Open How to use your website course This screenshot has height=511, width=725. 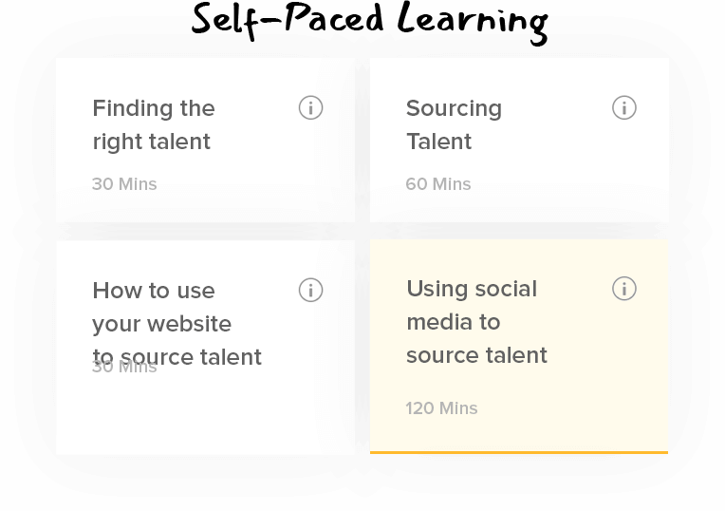pos(177,324)
